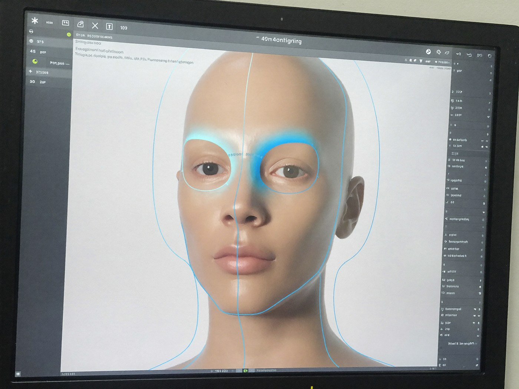Click the circle icon at far top-right
This screenshot has height=389, width=519.
(489, 56)
